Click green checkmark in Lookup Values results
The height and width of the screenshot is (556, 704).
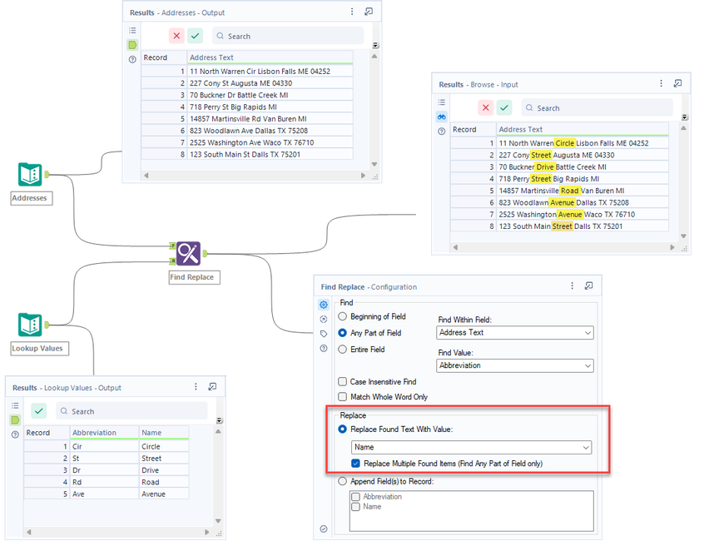coord(38,411)
